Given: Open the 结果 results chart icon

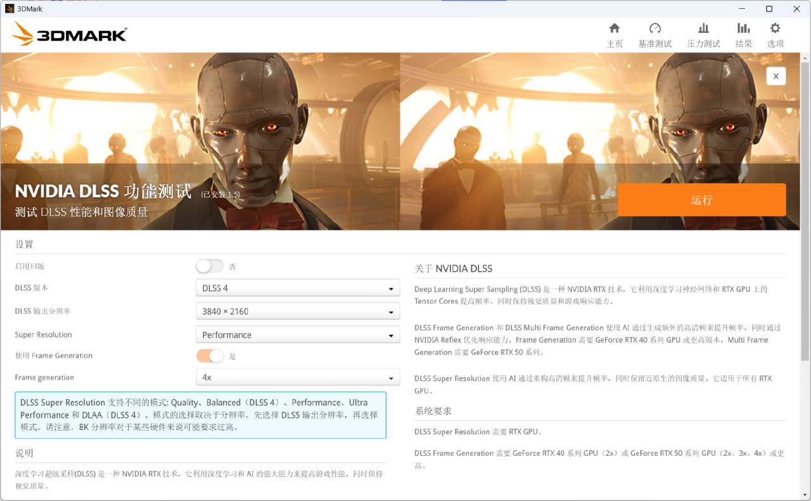Looking at the screenshot, I should pos(743,28).
